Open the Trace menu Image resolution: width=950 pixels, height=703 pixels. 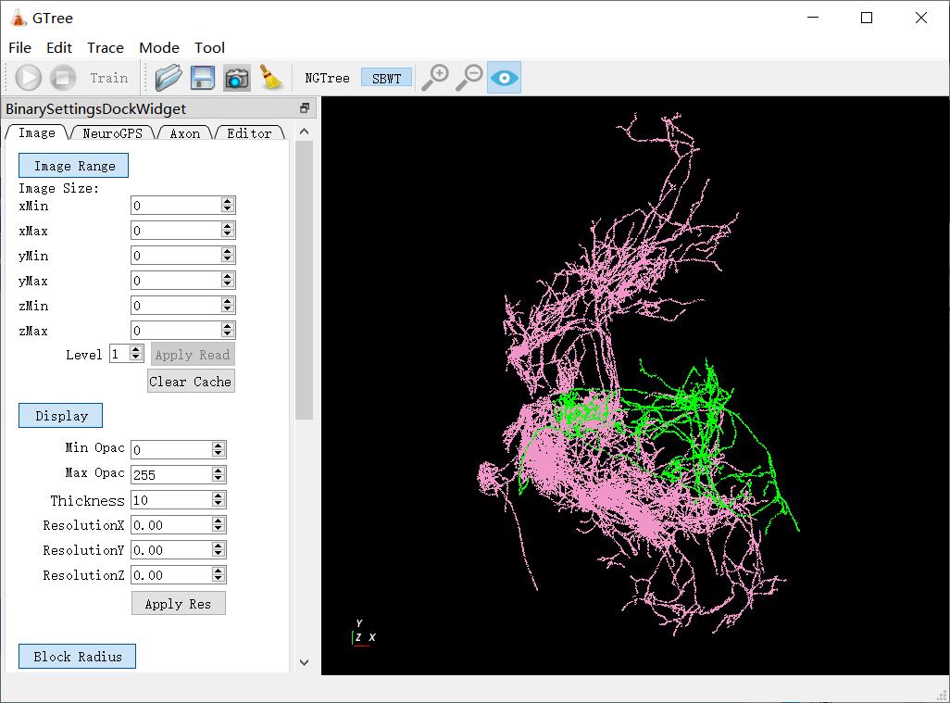pos(106,47)
